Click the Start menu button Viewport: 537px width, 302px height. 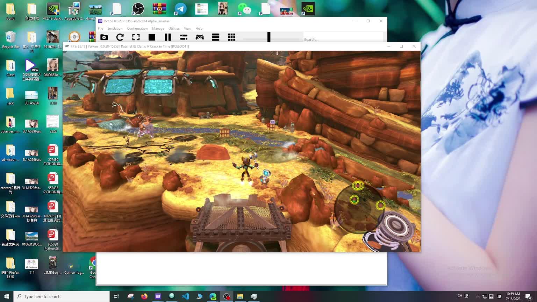(x=7, y=296)
